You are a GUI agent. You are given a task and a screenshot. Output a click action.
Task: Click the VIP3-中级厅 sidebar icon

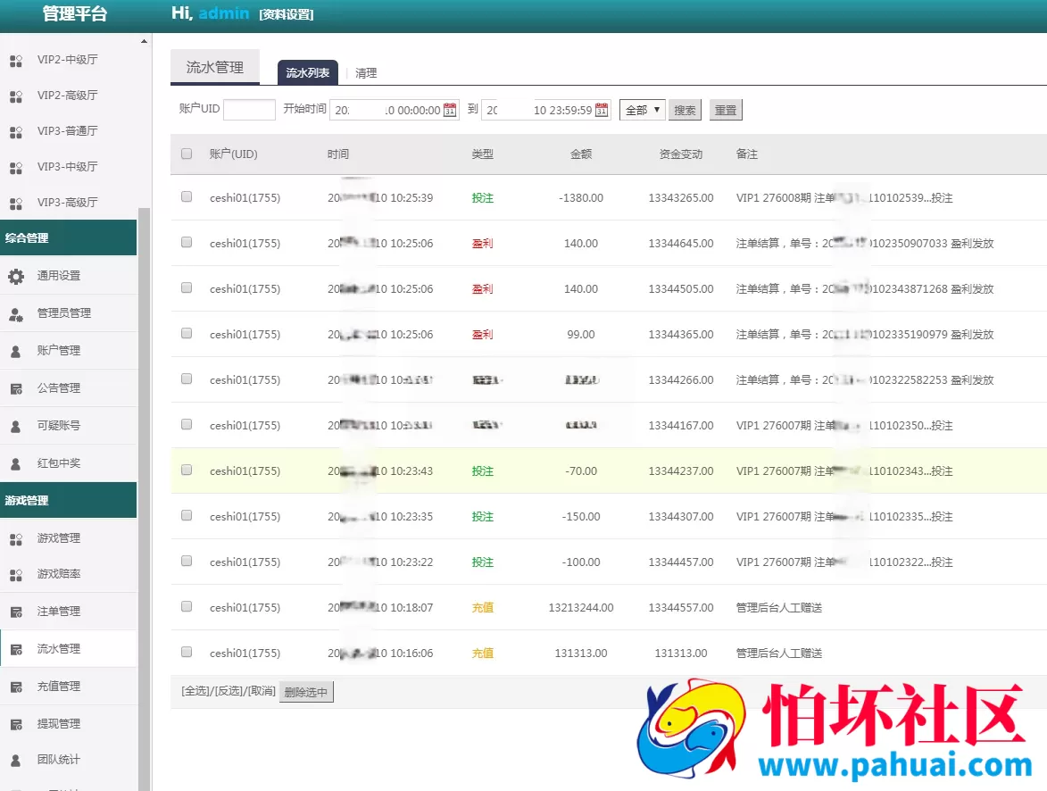coord(16,168)
